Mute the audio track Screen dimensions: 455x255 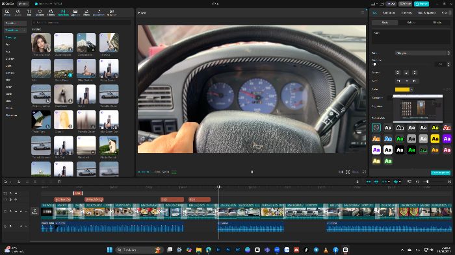click(x=21, y=226)
